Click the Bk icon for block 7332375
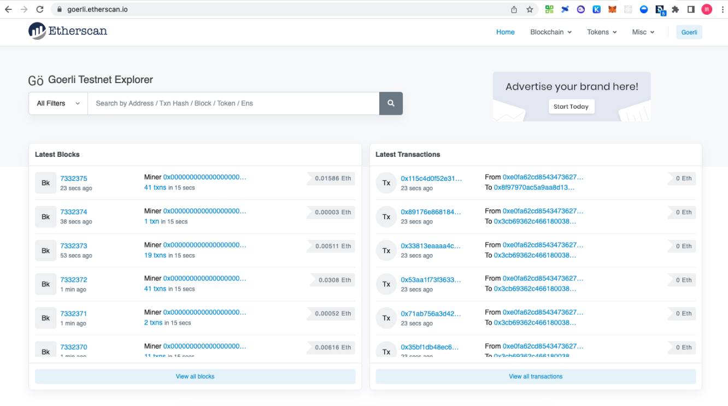This screenshot has width=728, height=406. (x=45, y=183)
